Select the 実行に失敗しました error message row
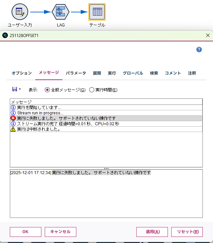The width and height of the screenshot is (213, 243). coord(106,118)
